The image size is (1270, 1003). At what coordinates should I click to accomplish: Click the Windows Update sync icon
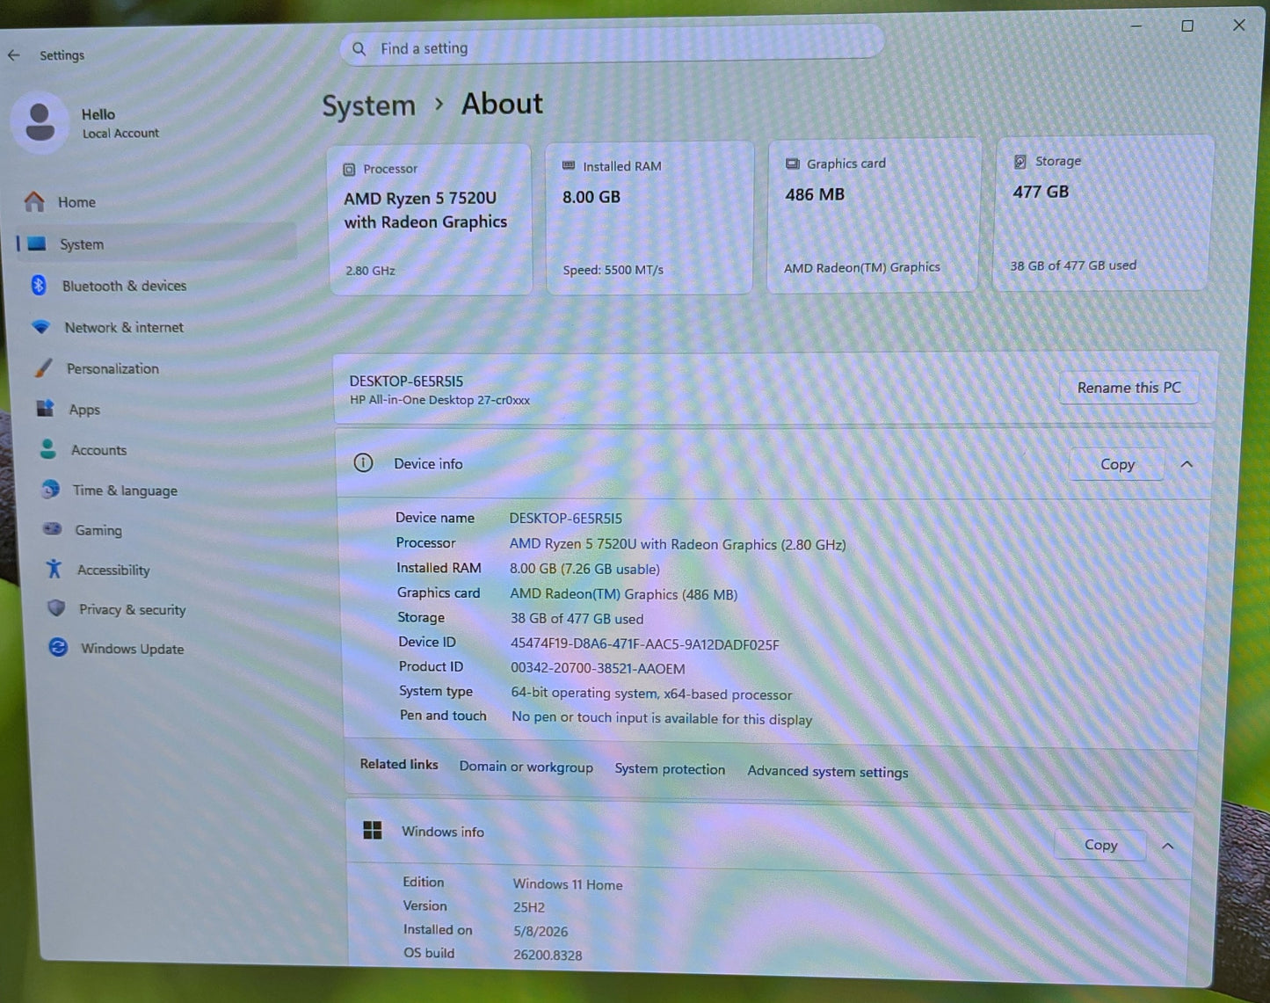58,648
